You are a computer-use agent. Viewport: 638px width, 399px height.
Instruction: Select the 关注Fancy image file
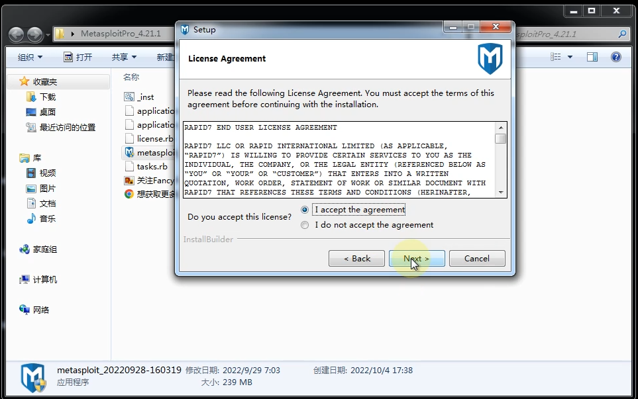point(156,181)
